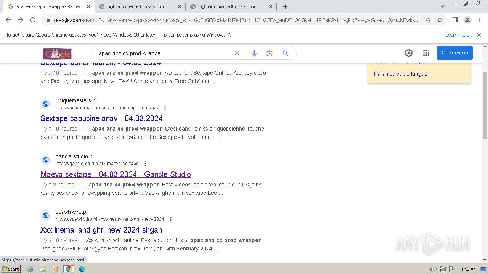Viewport: 488px width, 274px height.
Task: Click the Learn more link
Action: click(x=457, y=35)
